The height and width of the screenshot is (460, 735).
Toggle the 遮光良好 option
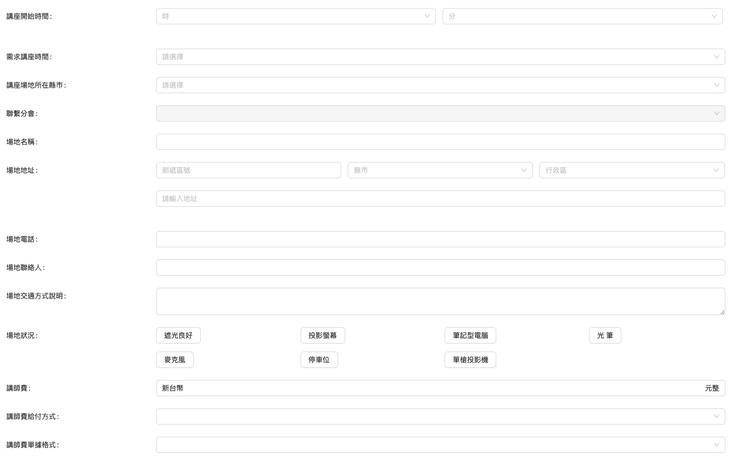pyautogui.click(x=178, y=335)
